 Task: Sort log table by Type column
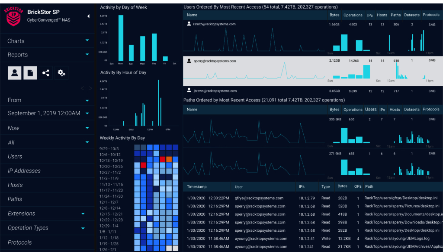click(325, 186)
